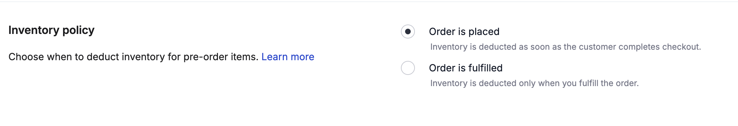
Task: Click 'Choose when to deduct inventory' text
Action: pyautogui.click(x=87, y=57)
